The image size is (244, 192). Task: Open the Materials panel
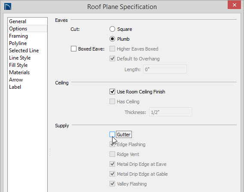(19, 72)
